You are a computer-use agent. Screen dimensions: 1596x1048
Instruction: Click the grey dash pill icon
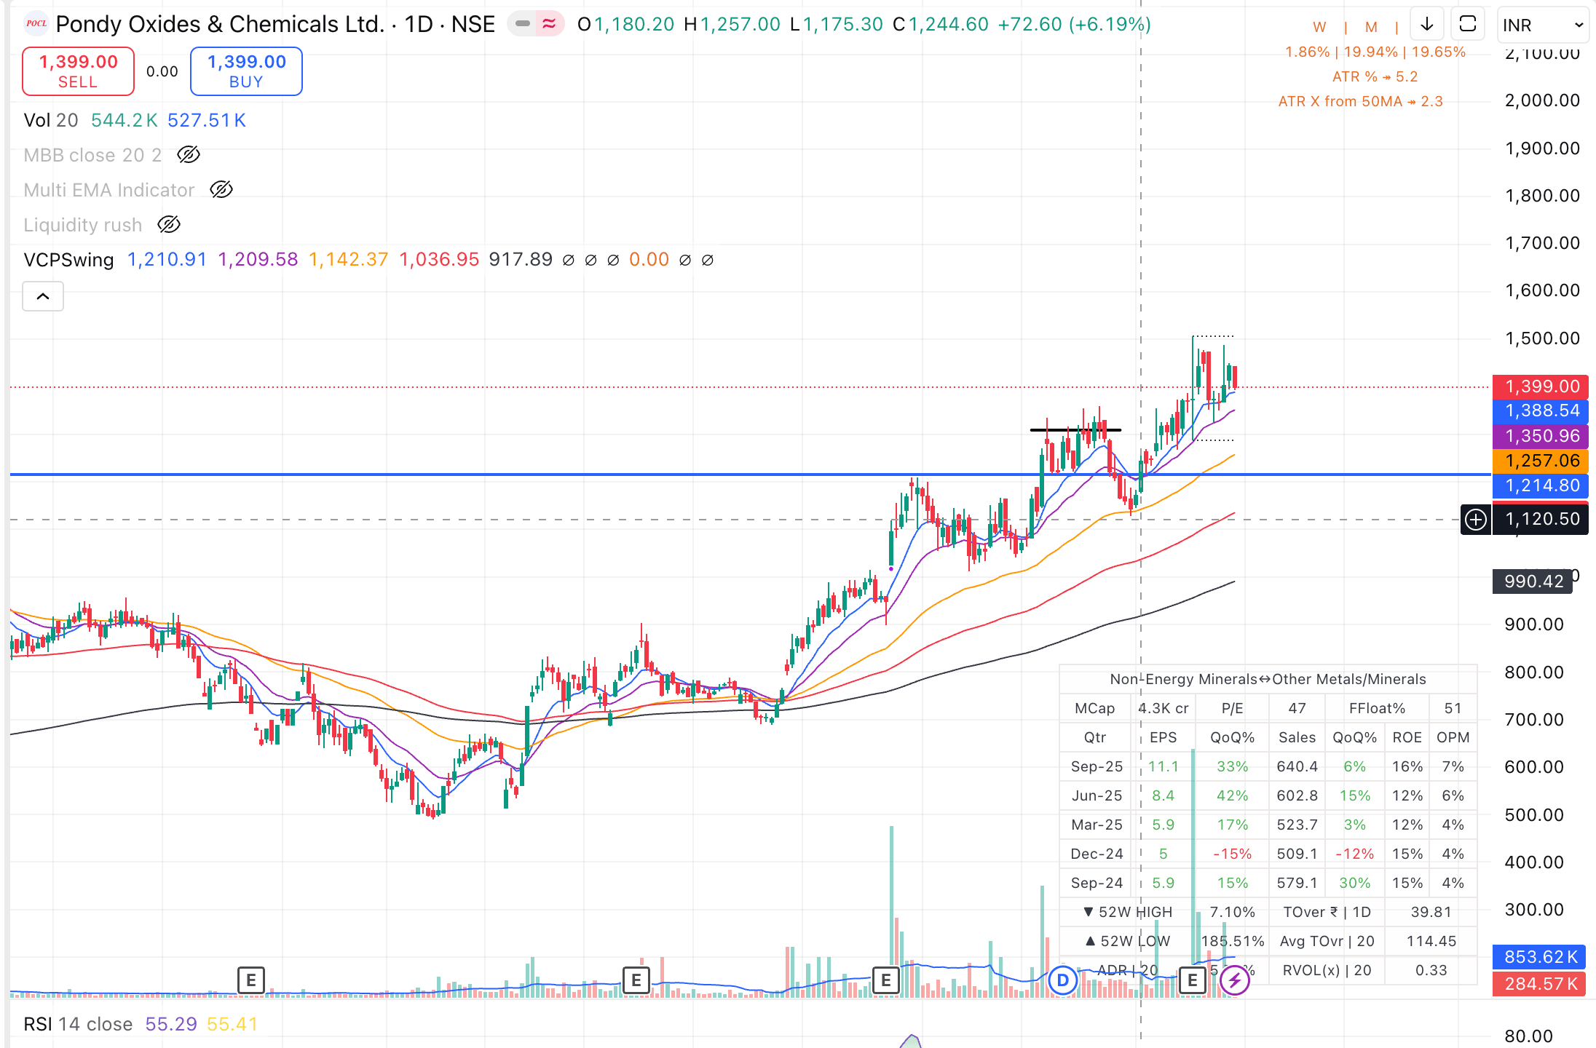click(x=522, y=24)
